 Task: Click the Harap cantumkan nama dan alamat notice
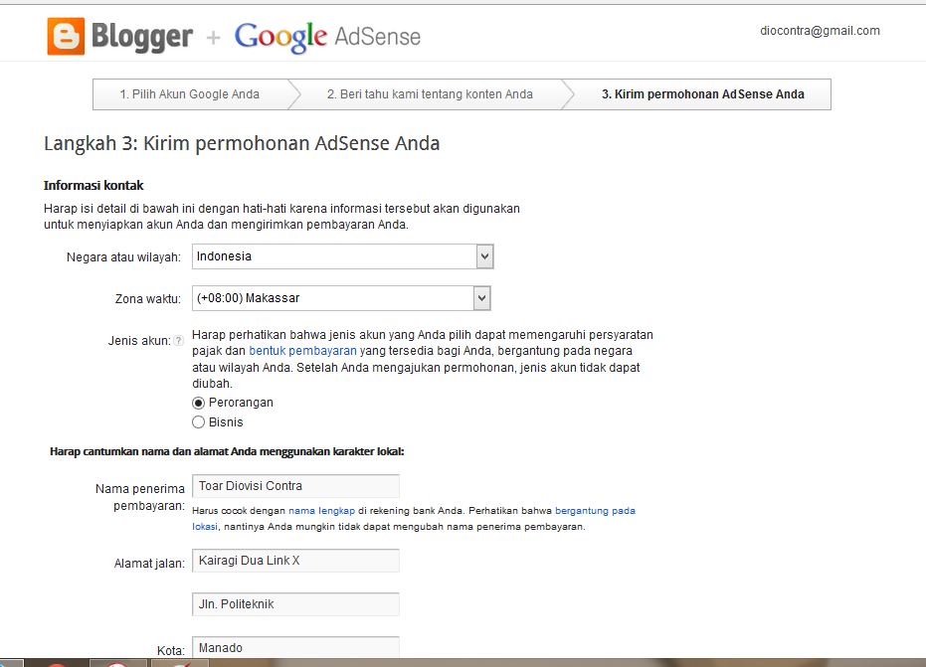227,451
